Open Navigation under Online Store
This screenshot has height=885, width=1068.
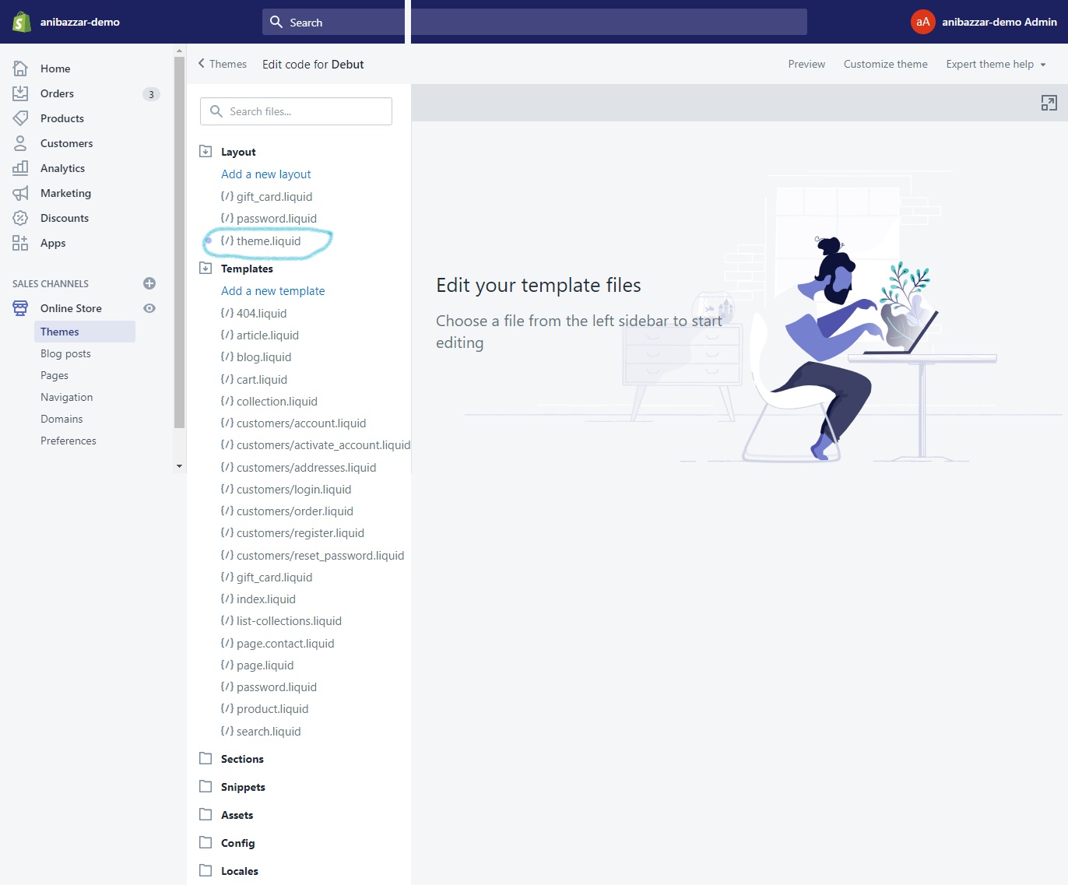[66, 397]
